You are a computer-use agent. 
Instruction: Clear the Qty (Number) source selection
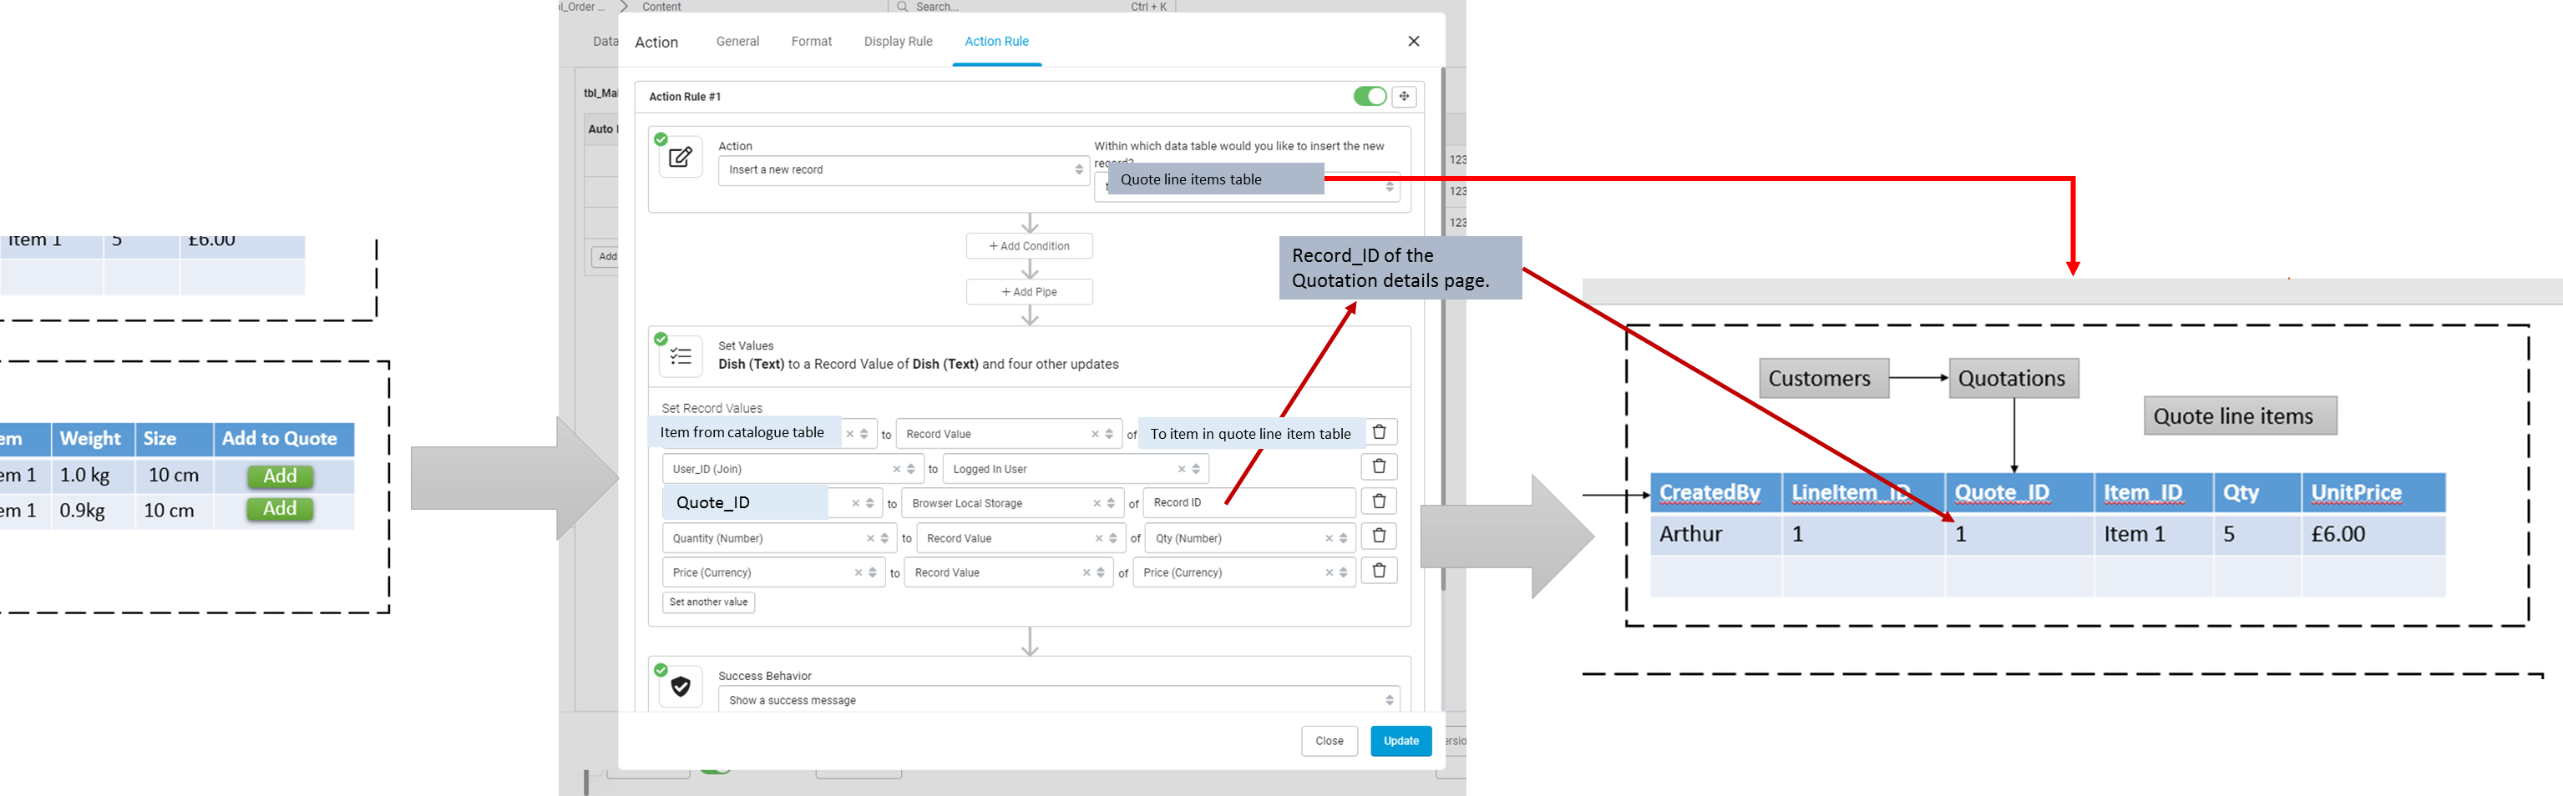click(x=1328, y=539)
